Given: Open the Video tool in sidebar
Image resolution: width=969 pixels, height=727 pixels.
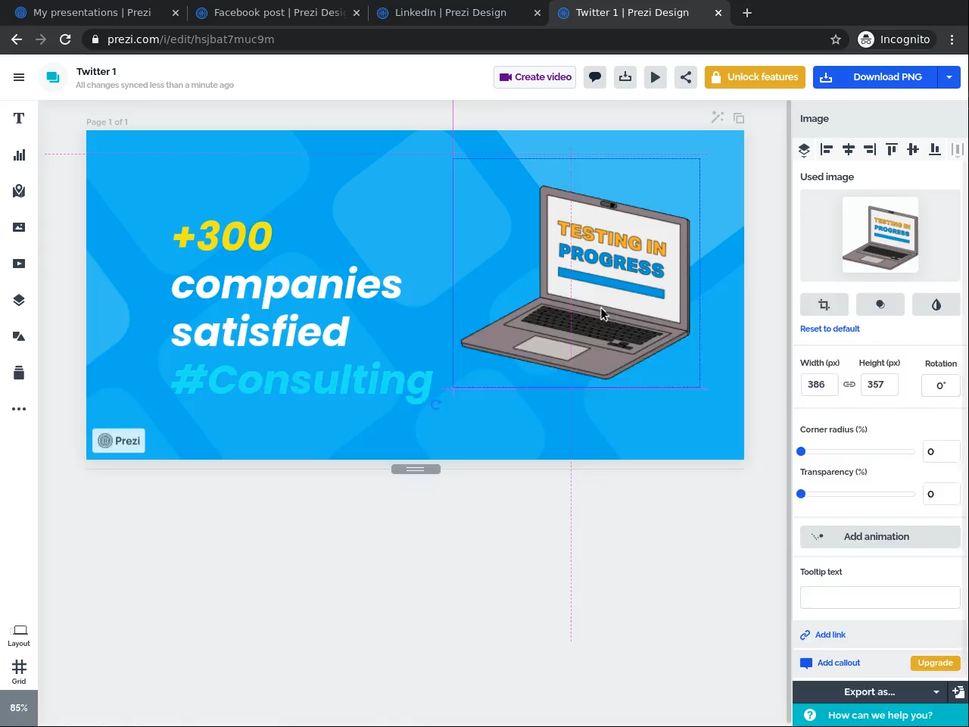Looking at the screenshot, I should point(19,264).
